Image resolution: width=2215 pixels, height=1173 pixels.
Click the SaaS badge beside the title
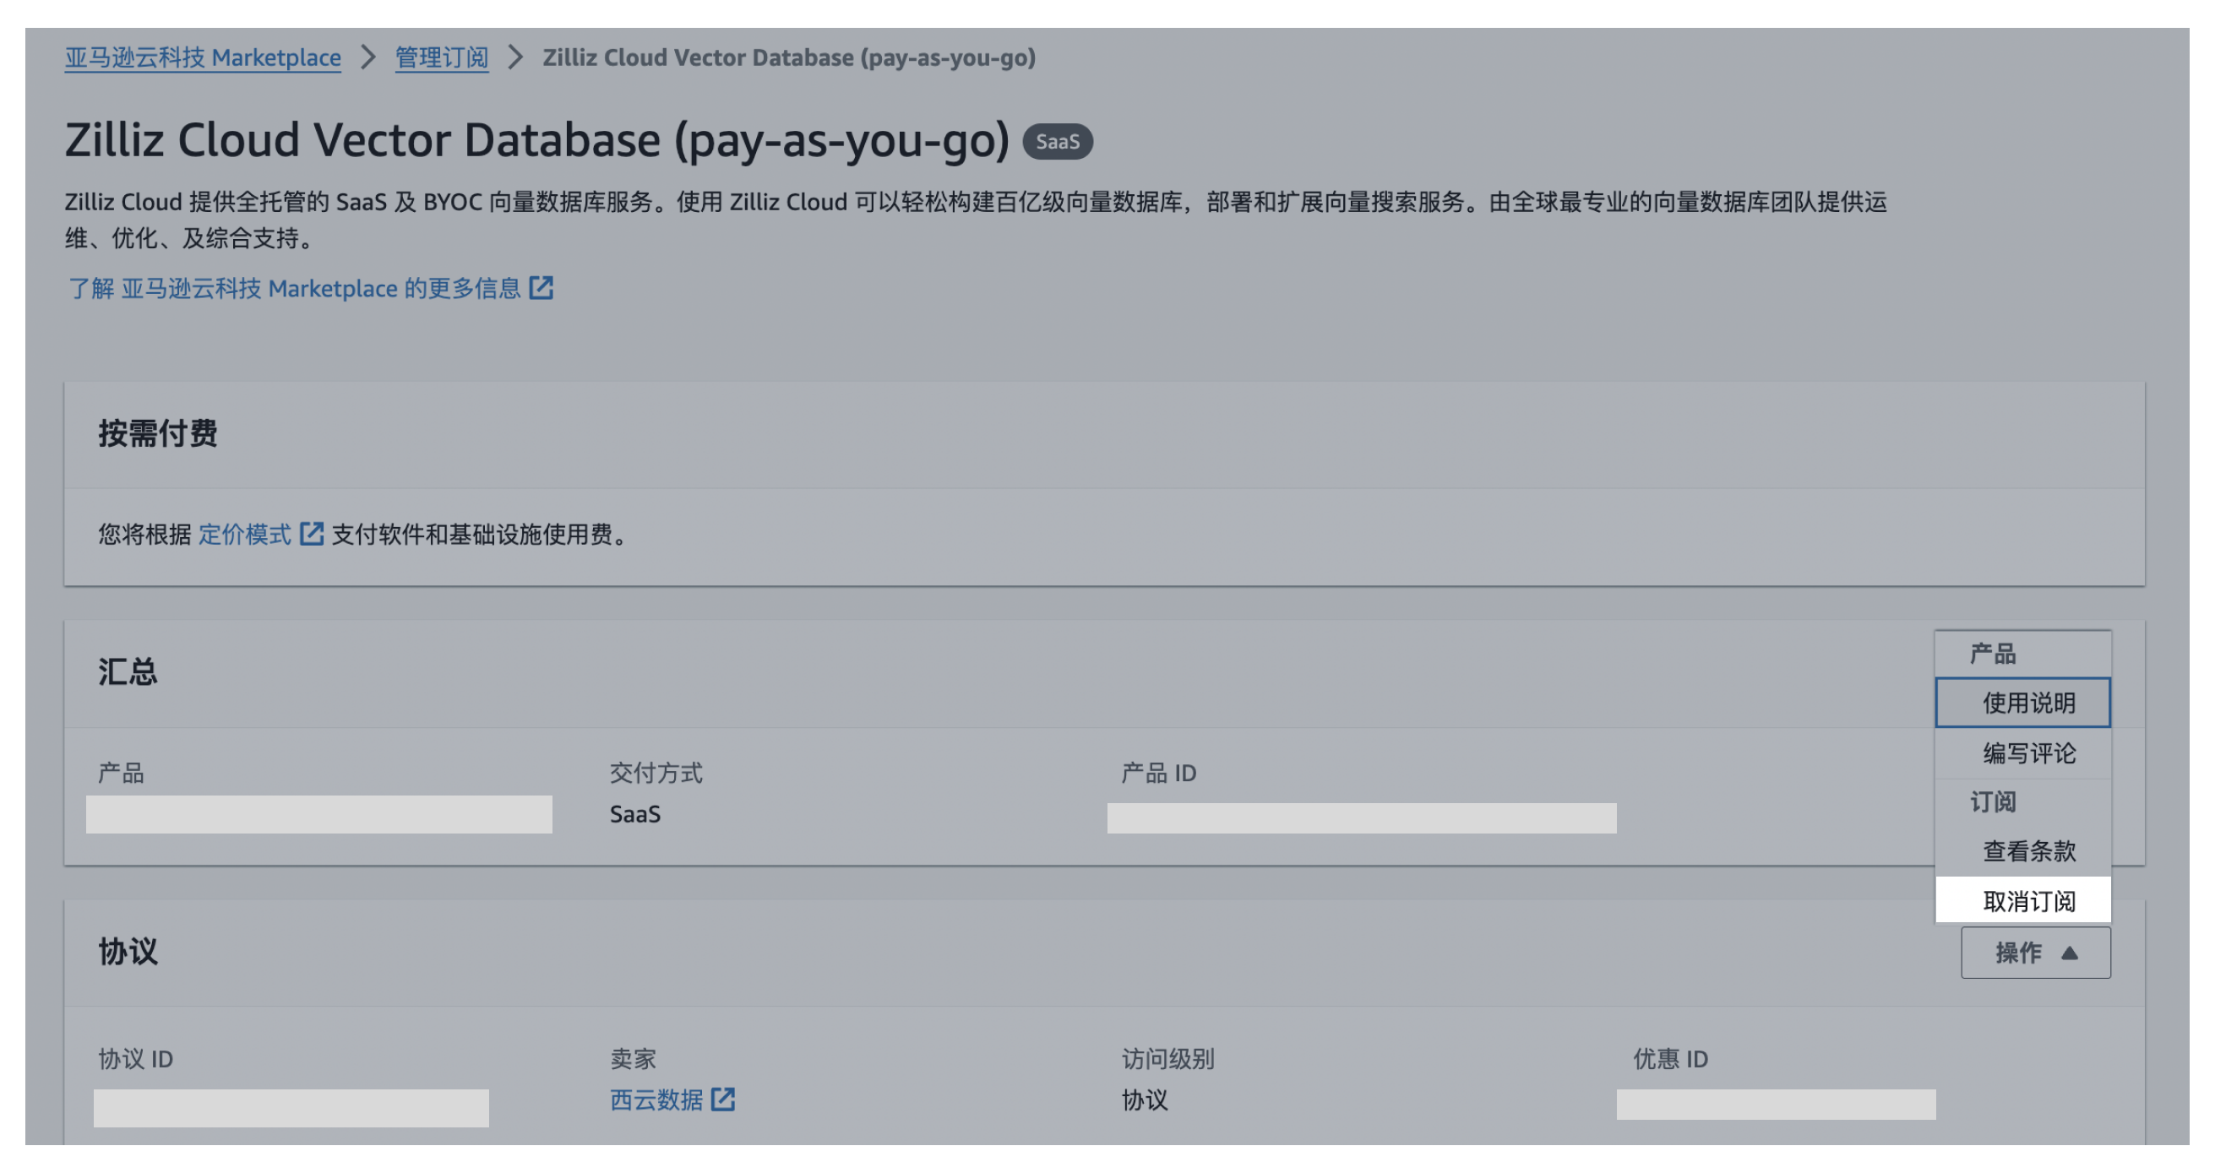(x=1057, y=142)
